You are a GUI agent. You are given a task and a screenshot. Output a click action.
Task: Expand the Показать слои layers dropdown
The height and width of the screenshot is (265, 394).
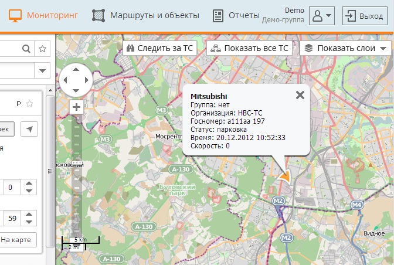[x=345, y=48]
